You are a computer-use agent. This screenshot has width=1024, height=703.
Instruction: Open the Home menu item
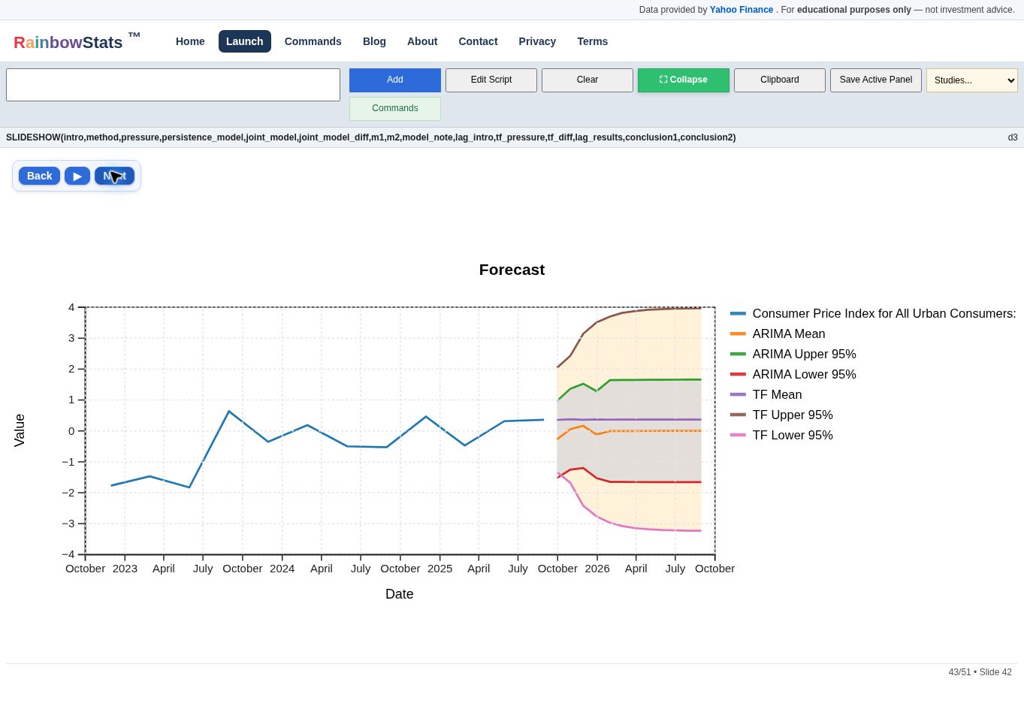click(x=190, y=41)
